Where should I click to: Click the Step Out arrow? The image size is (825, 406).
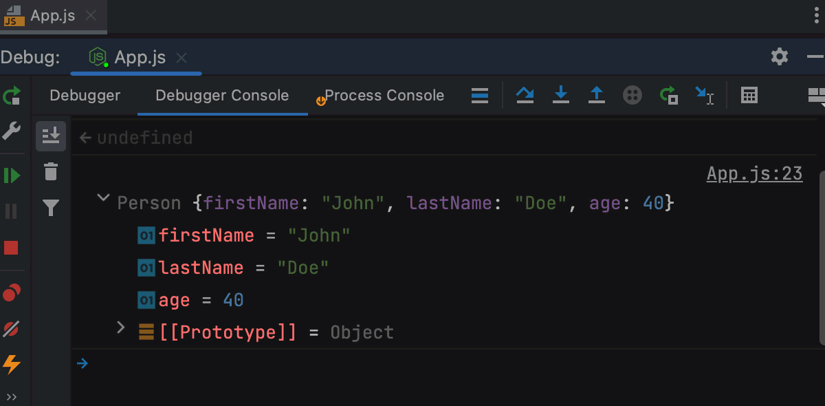coord(597,95)
